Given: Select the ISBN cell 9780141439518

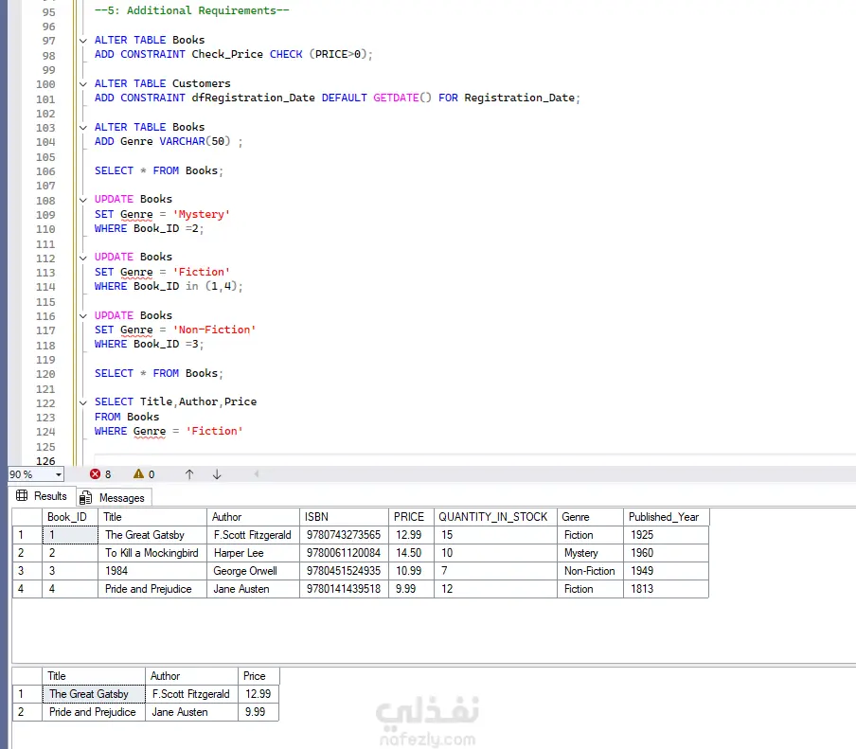Looking at the screenshot, I should point(344,589).
